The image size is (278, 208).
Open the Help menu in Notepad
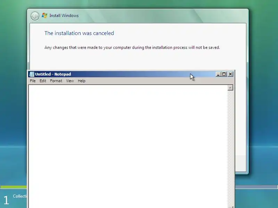click(82, 81)
